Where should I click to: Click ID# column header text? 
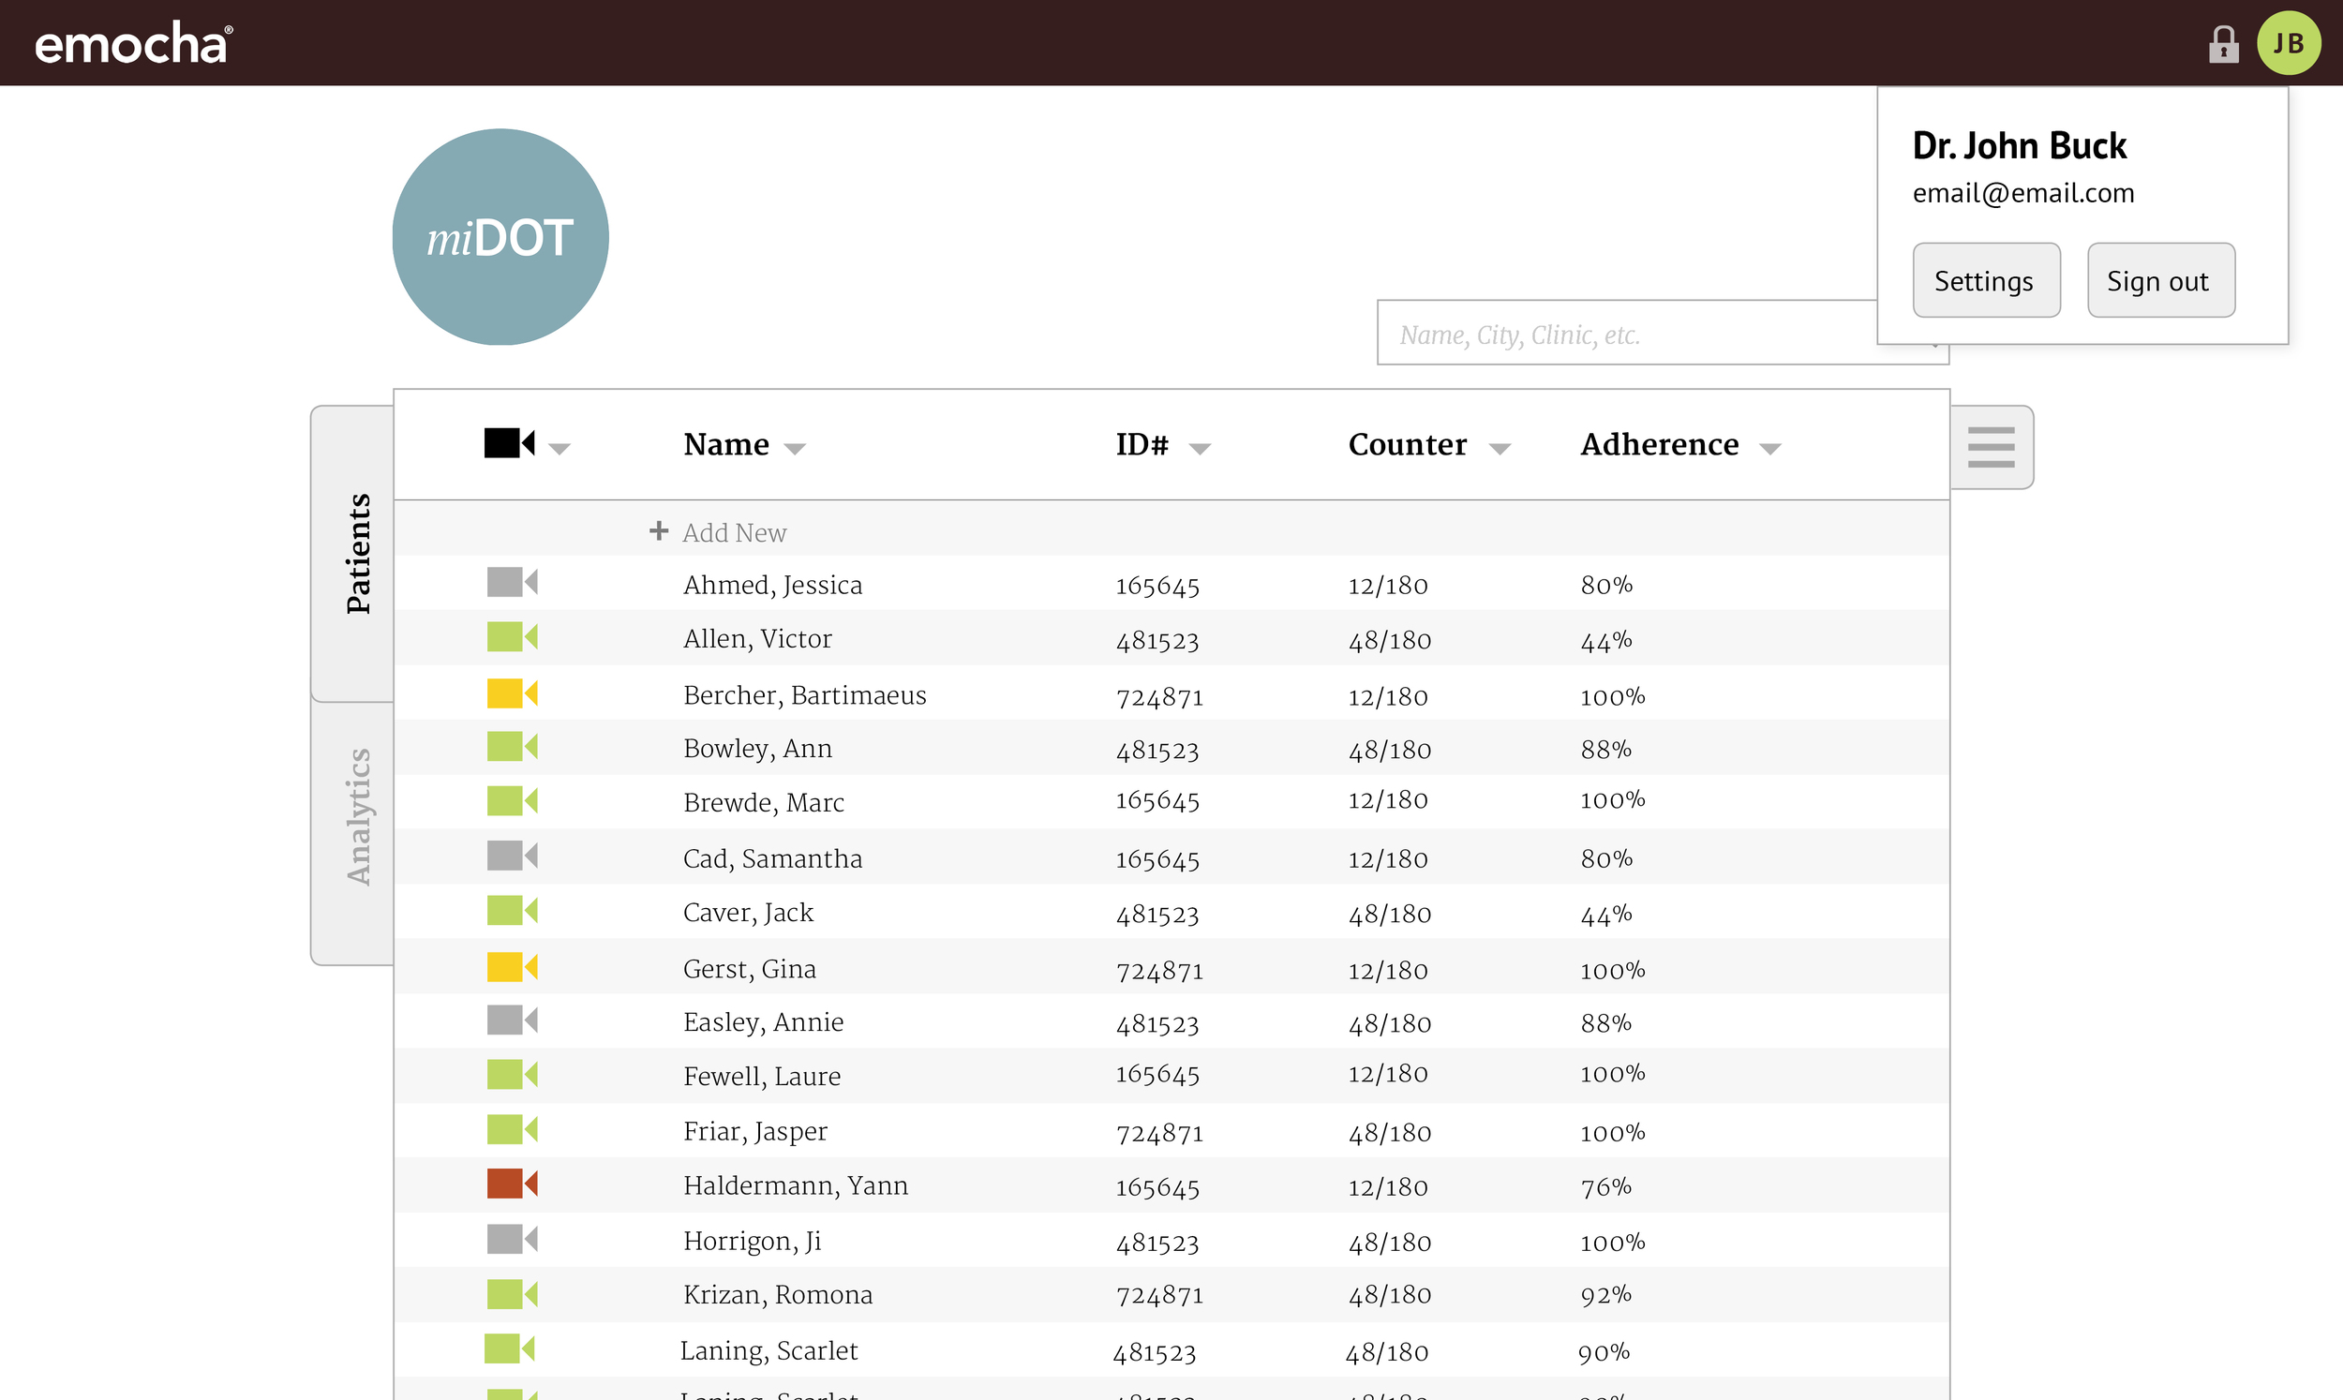click(x=1142, y=443)
